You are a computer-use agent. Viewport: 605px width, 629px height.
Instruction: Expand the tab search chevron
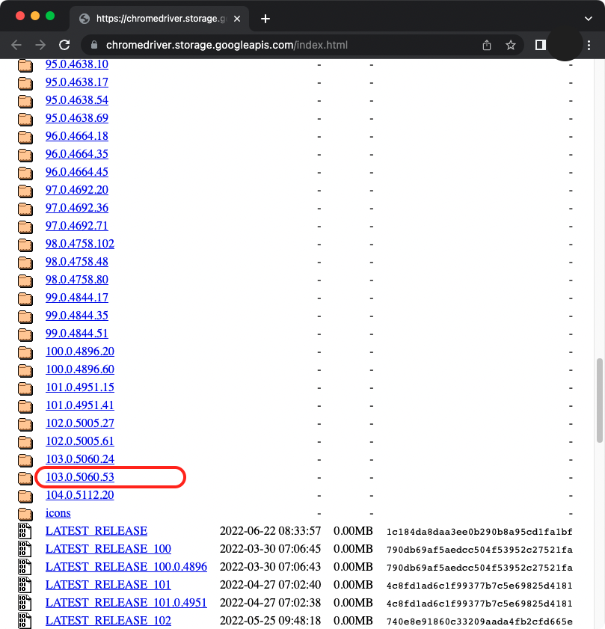pyautogui.click(x=588, y=19)
